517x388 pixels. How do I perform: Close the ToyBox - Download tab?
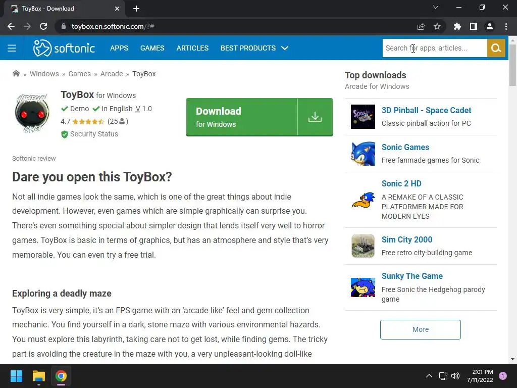click(x=117, y=9)
